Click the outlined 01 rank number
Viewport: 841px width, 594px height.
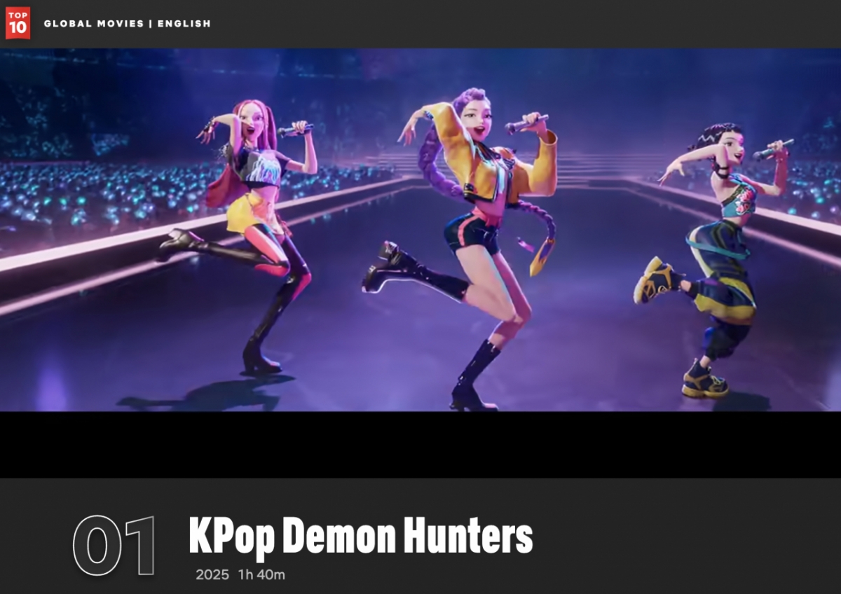[114, 546]
